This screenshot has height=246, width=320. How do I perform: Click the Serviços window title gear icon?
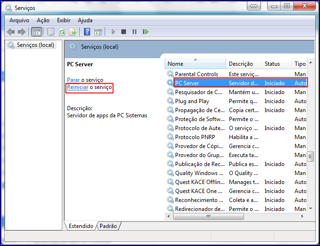point(8,8)
